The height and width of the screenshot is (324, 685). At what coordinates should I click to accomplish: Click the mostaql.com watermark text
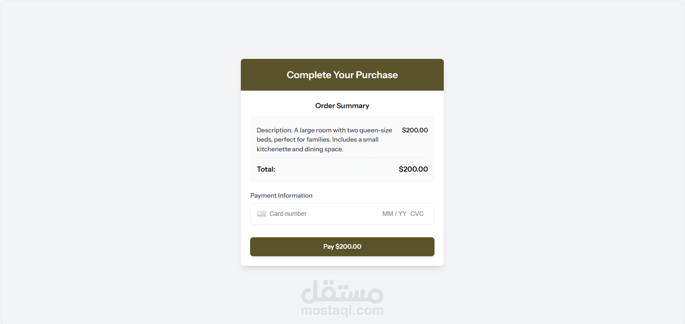[x=342, y=310]
